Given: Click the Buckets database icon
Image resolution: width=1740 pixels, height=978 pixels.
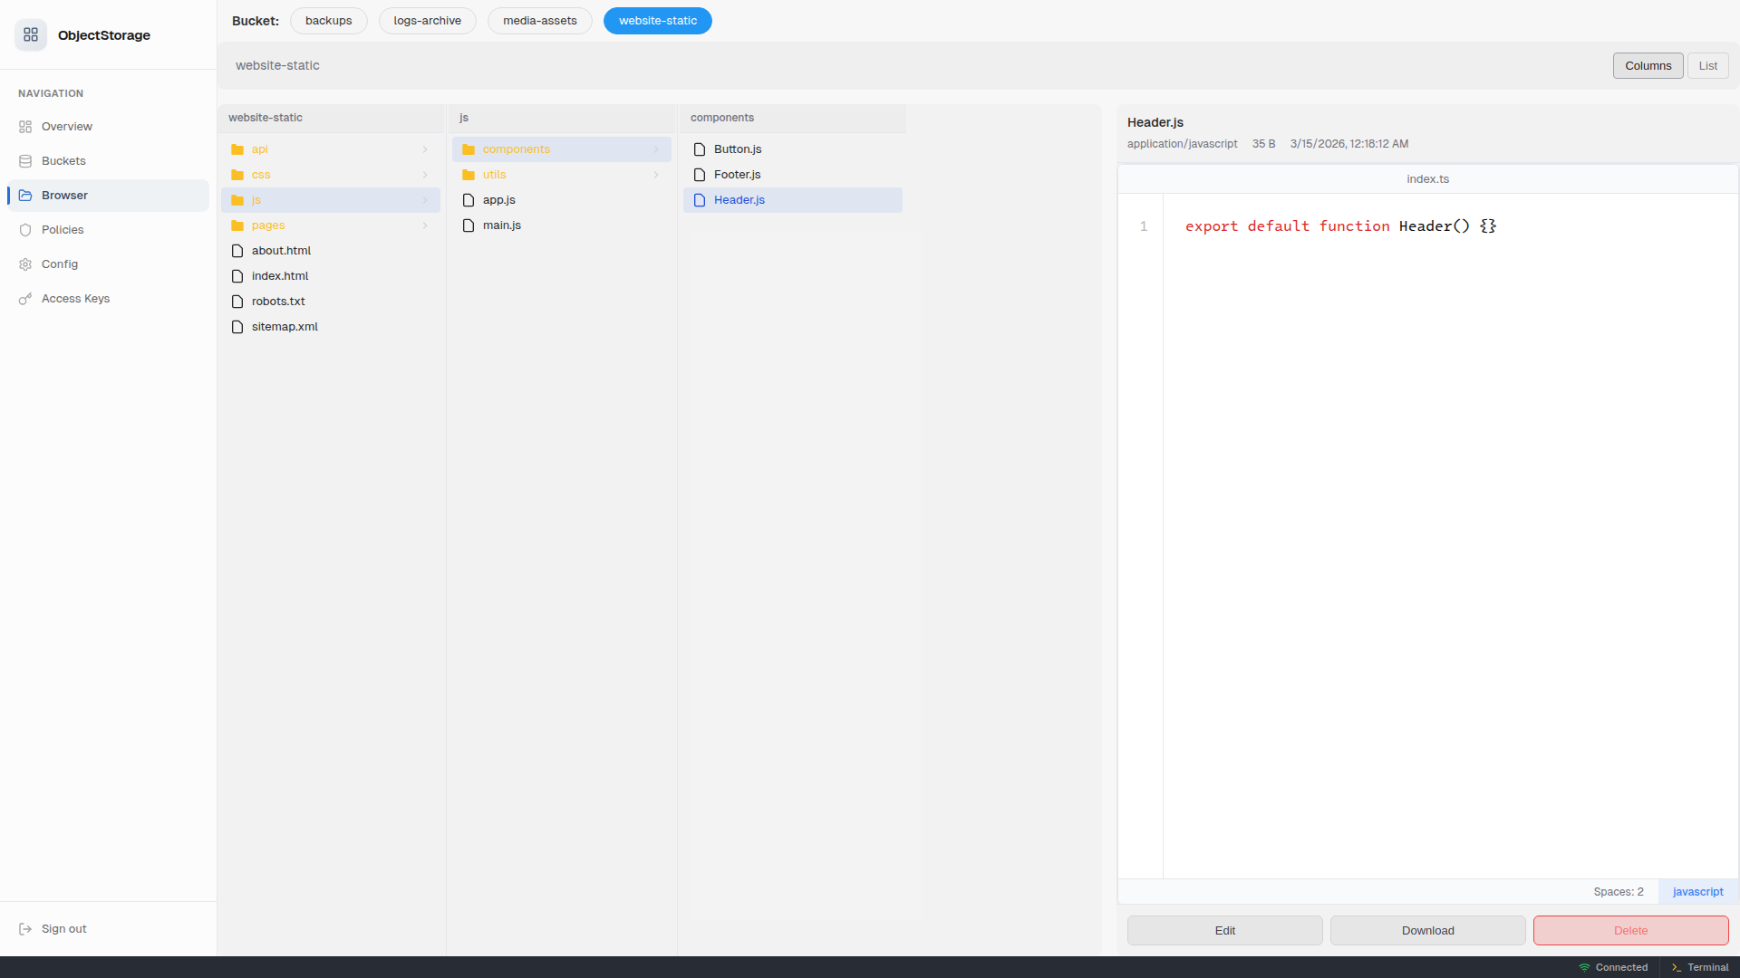Looking at the screenshot, I should (25, 161).
